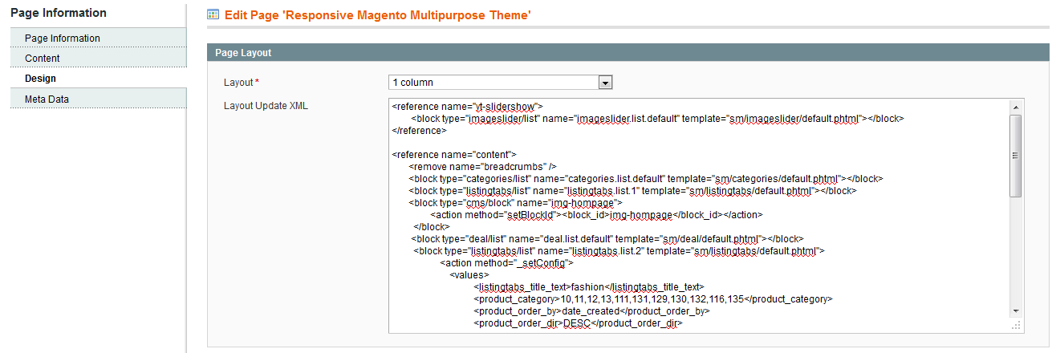Open the Layout dropdown showing 1 column
The width and height of the screenshot is (1052, 353).
point(501,82)
